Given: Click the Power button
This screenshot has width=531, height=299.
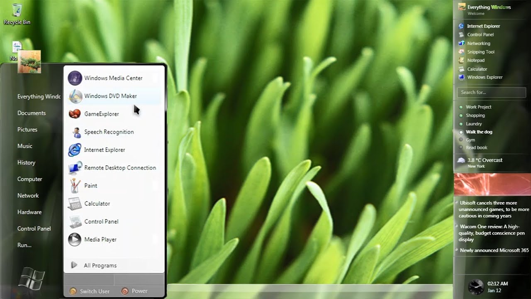Looking at the screenshot, I should (134, 291).
